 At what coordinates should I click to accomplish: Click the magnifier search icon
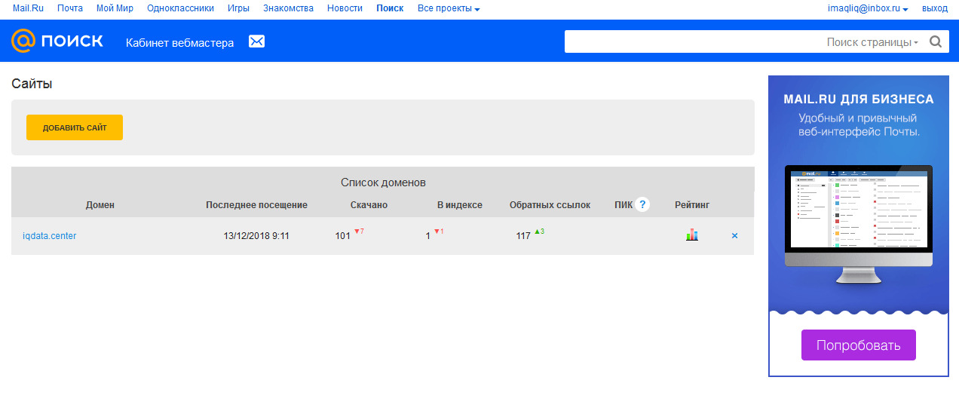tap(936, 42)
